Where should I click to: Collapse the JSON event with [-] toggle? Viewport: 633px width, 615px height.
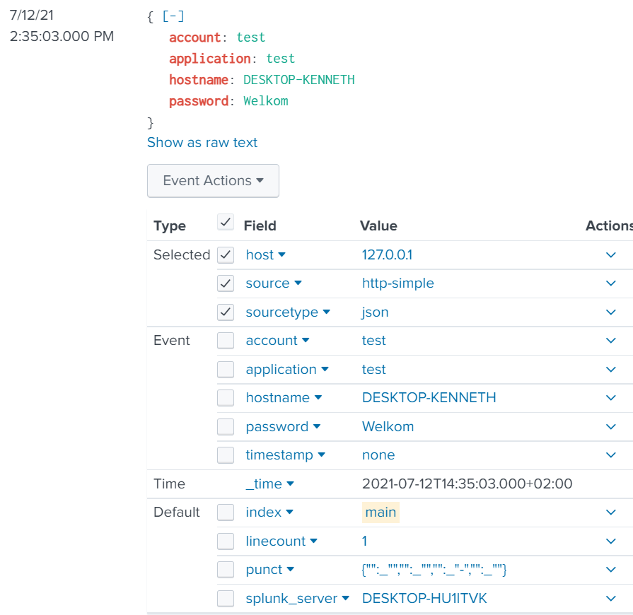click(x=173, y=16)
